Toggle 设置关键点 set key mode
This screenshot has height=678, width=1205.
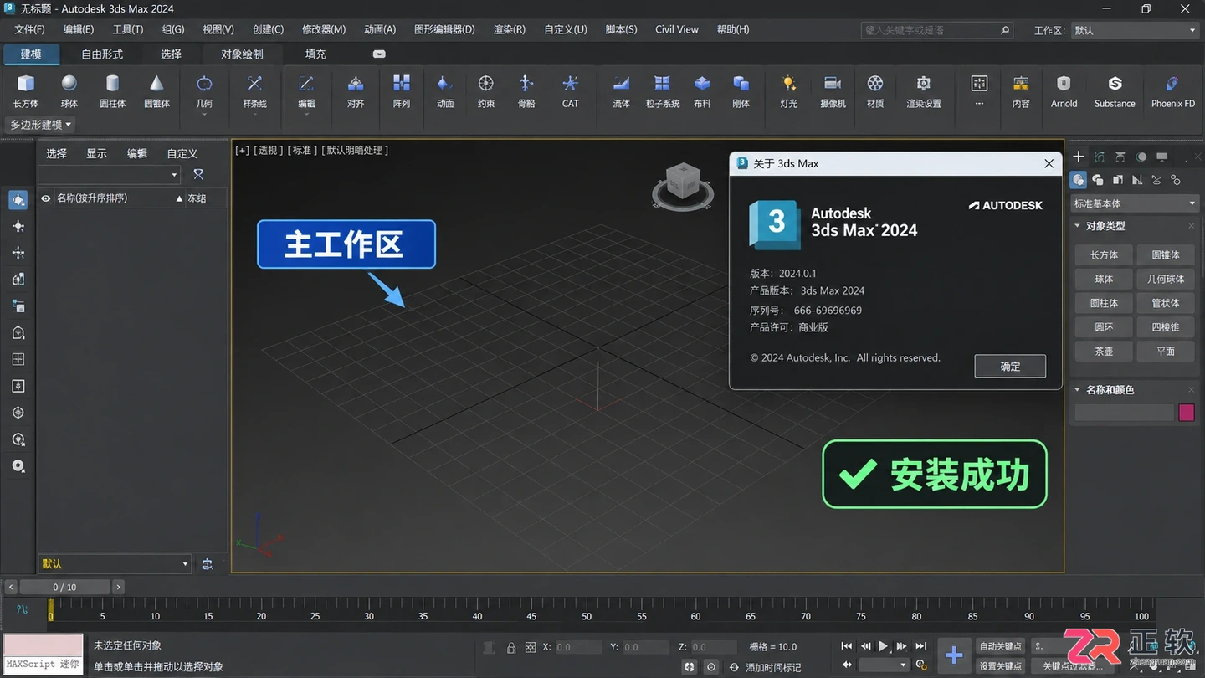coord(1000,666)
